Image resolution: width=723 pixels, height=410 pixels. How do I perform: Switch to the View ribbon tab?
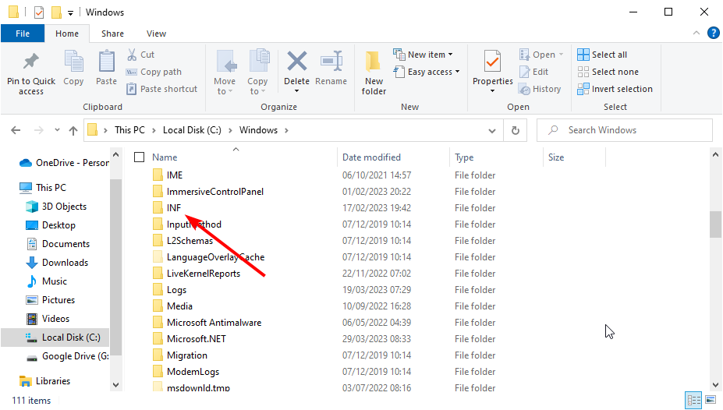(156, 34)
